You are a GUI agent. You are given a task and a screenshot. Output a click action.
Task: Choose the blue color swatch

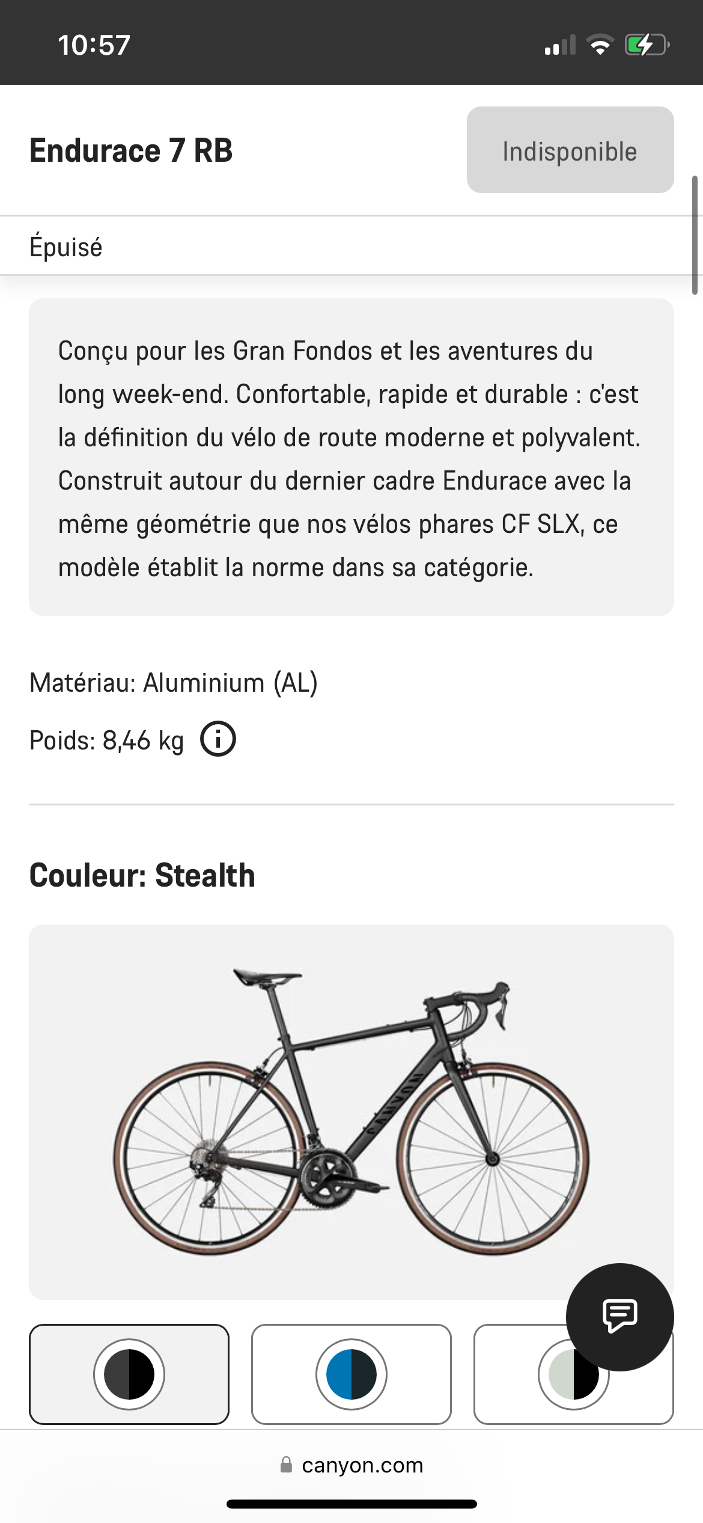[x=351, y=1374]
